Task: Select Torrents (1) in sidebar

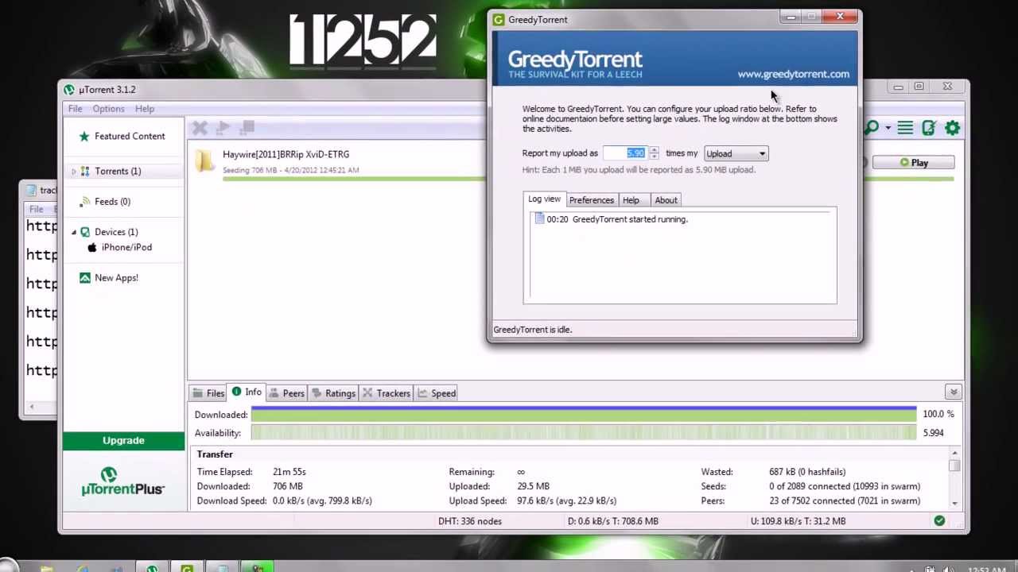Action: tap(118, 172)
